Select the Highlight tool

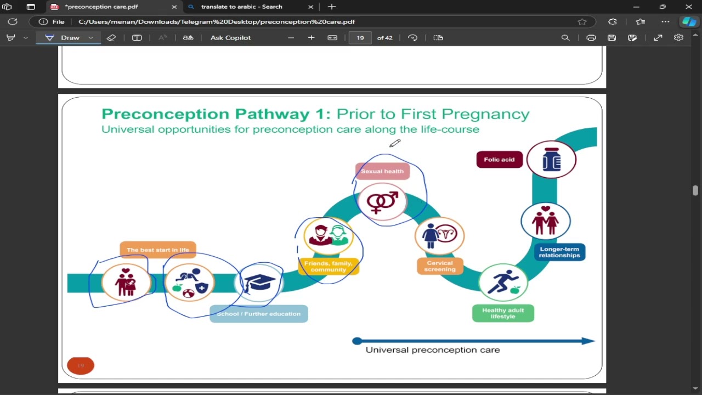click(10, 38)
